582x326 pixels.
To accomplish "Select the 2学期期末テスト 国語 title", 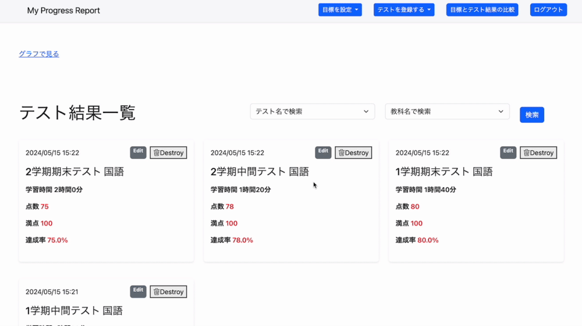I will pos(74,172).
